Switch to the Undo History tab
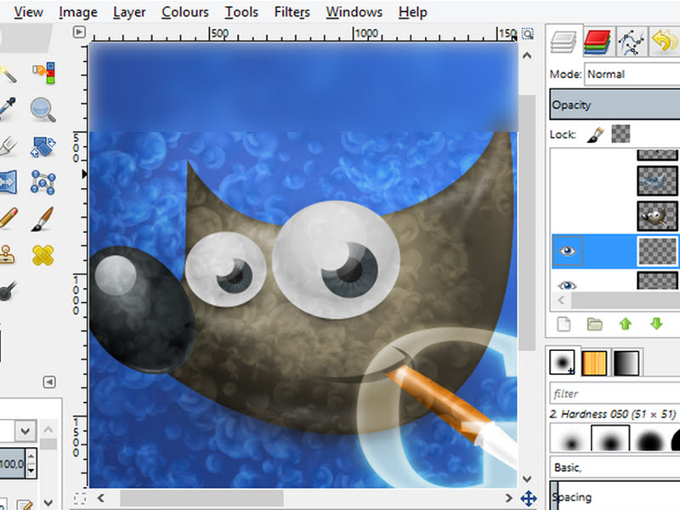Screen dimensions: 680x510 click(665, 42)
